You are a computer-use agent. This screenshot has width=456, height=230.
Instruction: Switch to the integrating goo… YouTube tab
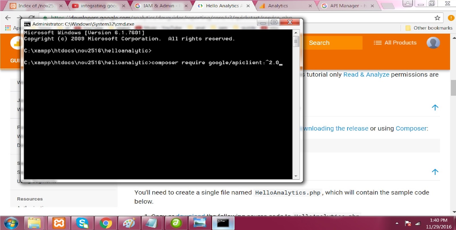pyautogui.click(x=99, y=6)
